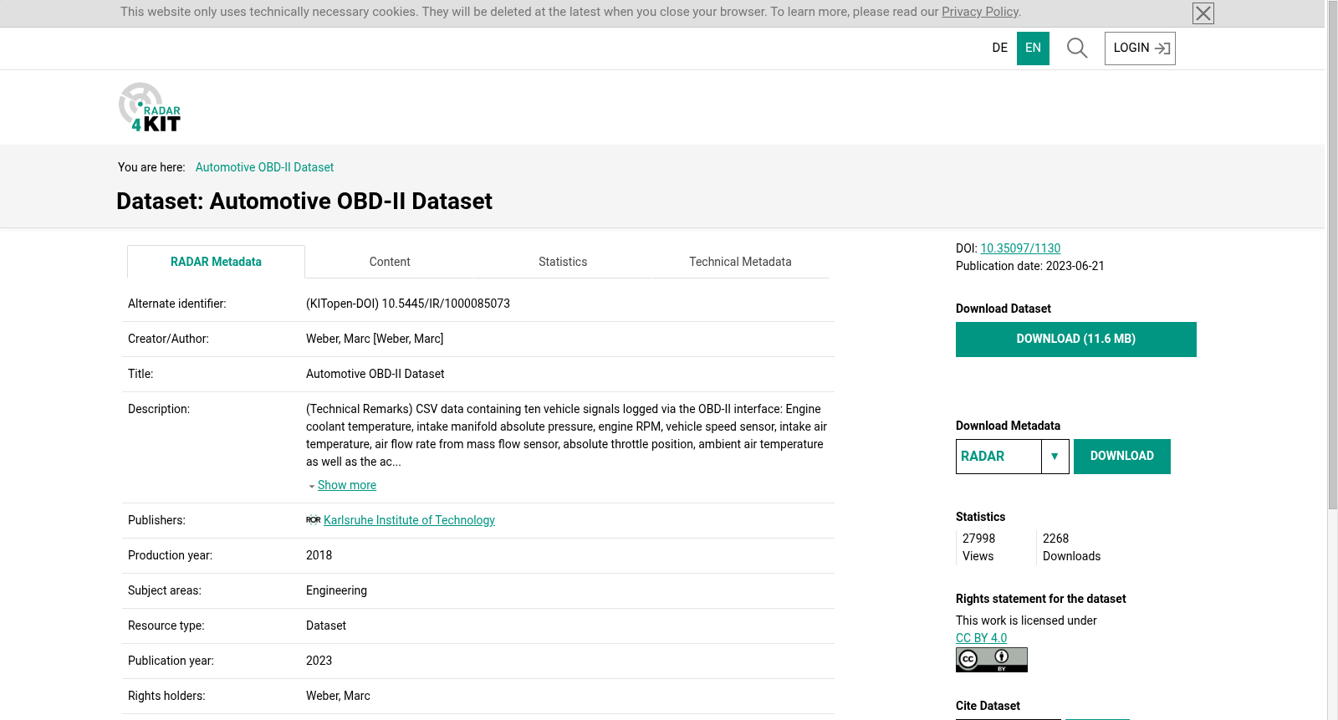Switch to the Content tab
Viewport: 1338px width, 720px height.
click(390, 262)
